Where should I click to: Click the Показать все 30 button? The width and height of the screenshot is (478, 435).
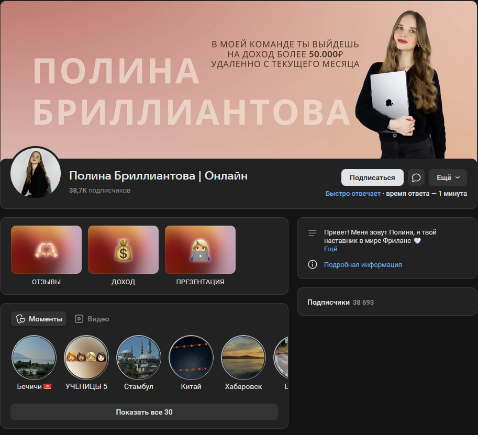[144, 412]
